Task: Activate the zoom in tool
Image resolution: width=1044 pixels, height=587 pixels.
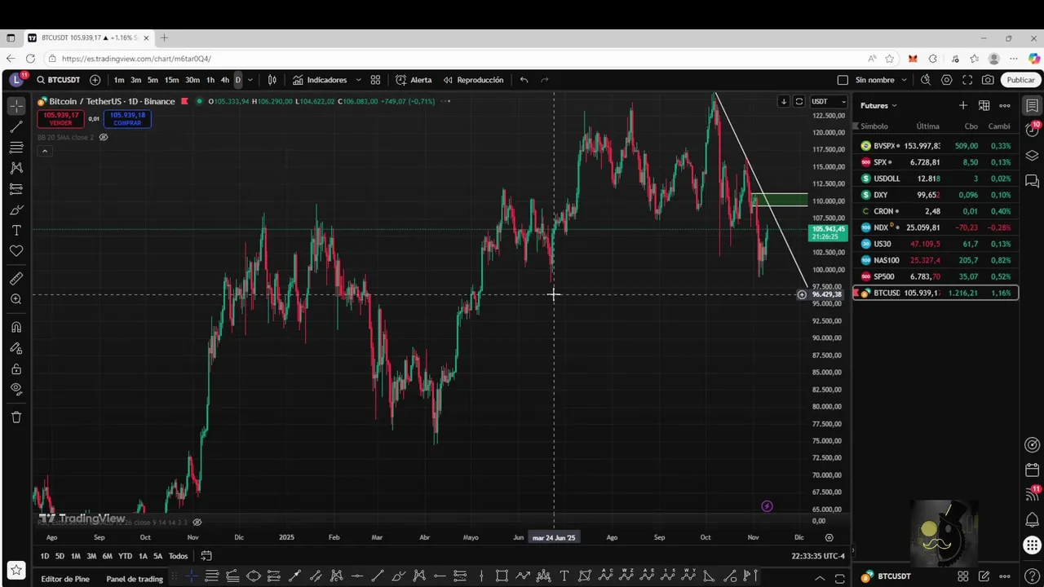Action: (16, 299)
